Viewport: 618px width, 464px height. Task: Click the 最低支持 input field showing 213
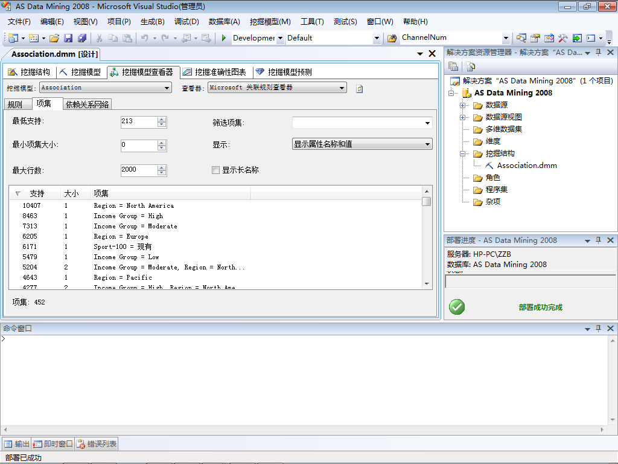click(139, 121)
